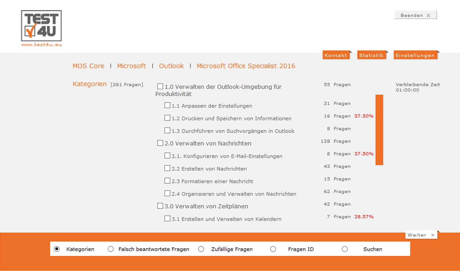Click the [261 Fragen] count
This screenshot has height=271, width=460.
[127, 85]
